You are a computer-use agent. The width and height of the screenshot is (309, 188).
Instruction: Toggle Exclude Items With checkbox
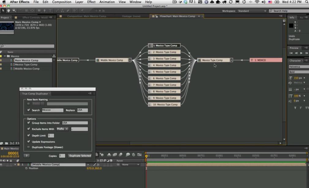point(28,129)
